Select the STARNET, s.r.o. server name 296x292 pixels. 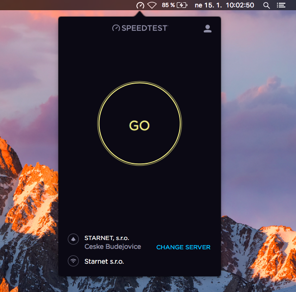tap(107, 238)
